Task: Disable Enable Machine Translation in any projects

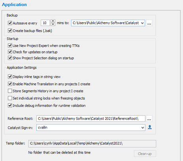Action: [x=10, y=84]
